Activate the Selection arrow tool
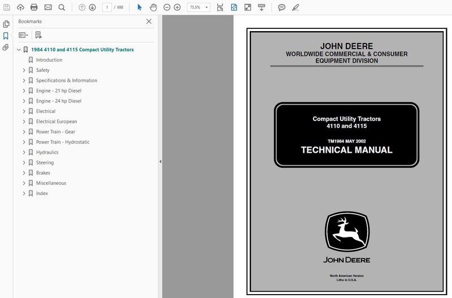The height and width of the screenshot is (298, 452). pos(140,7)
